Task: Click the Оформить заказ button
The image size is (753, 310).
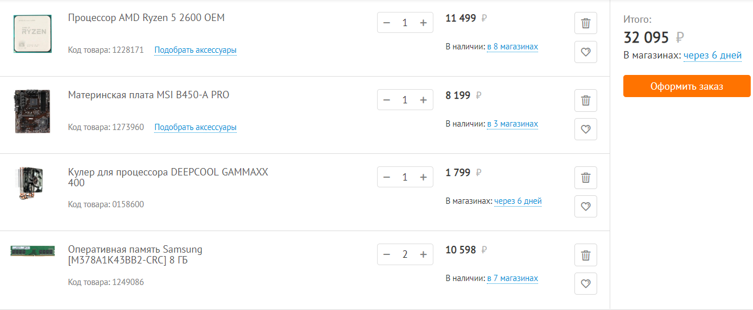Action: [686, 86]
